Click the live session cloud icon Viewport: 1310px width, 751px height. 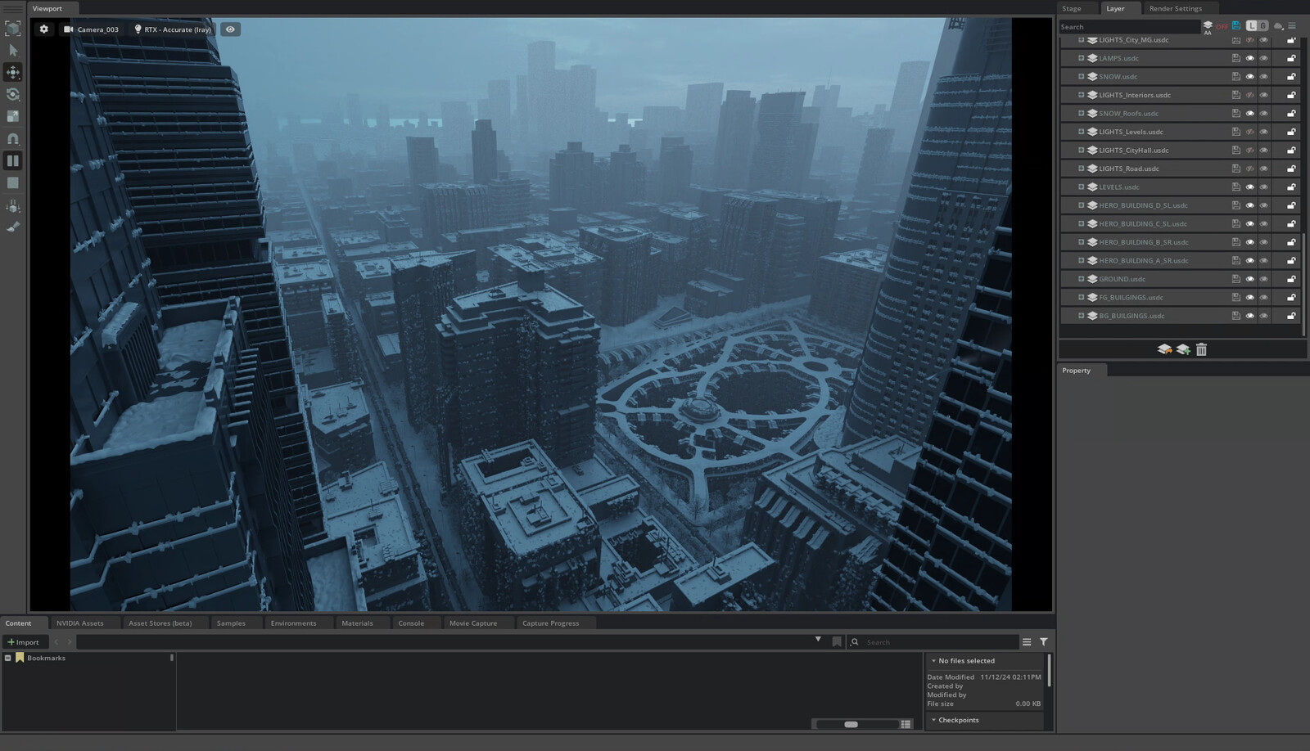pos(1279,26)
